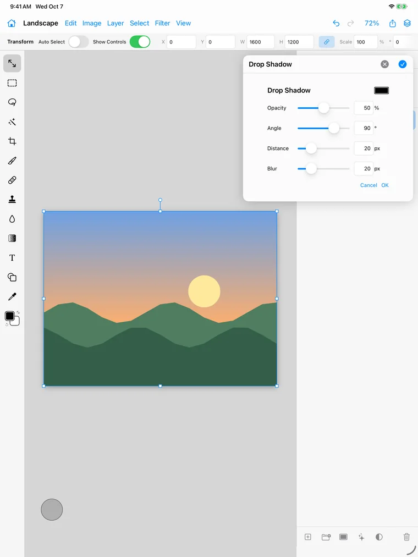Screen dimensions: 418x557
Task: Click the rotation handle above the image
Action: [160, 200]
